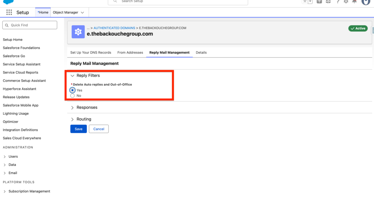Open the Help question mark icon
The width and height of the screenshot is (374, 197).
tap(338, 1)
